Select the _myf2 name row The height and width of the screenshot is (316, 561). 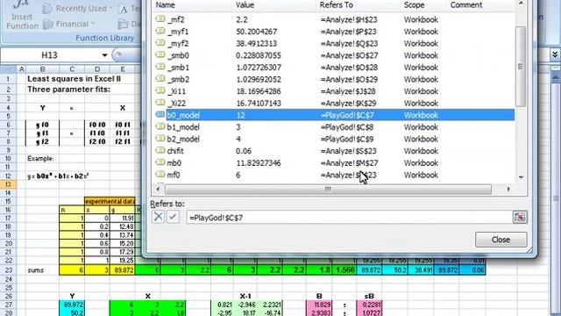[334, 43]
